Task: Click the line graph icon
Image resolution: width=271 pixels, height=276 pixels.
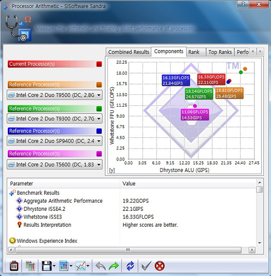Action: [80, 266]
